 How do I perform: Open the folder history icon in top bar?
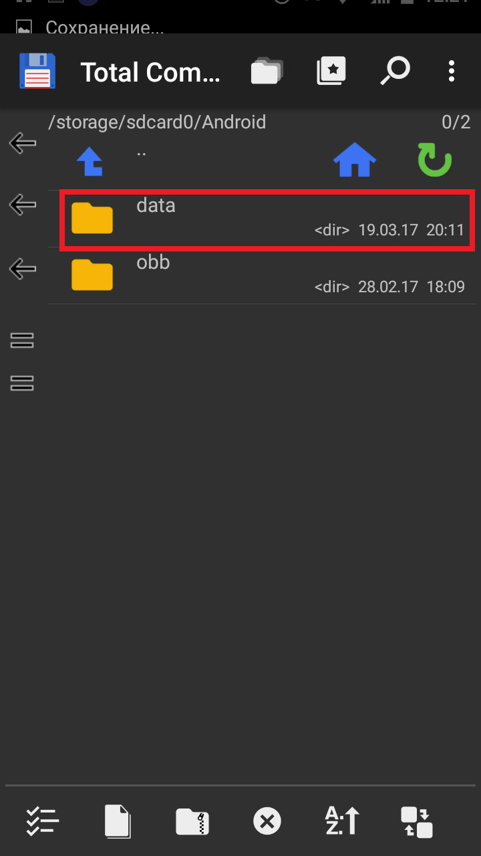[x=267, y=72]
